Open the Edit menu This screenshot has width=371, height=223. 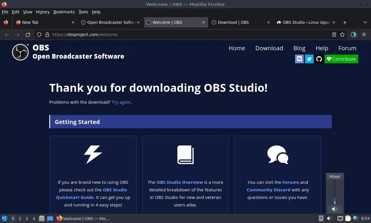(16, 12)
